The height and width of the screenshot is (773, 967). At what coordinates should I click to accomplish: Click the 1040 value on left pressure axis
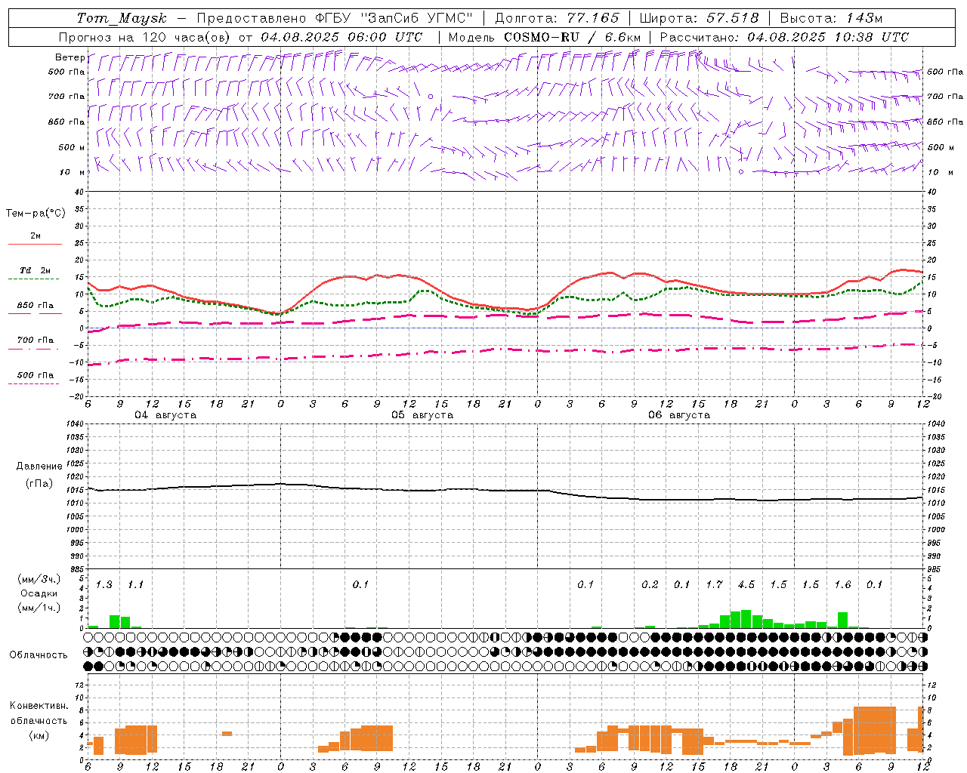click(x=74, y=423)
